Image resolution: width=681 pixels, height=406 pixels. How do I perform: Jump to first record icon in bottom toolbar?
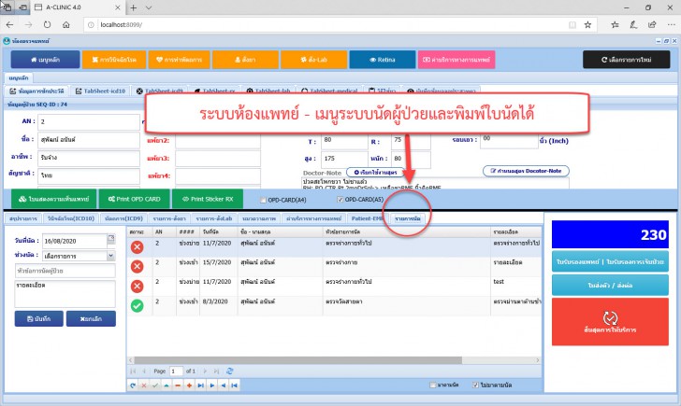pyautogui.click(x=234, y=385)
